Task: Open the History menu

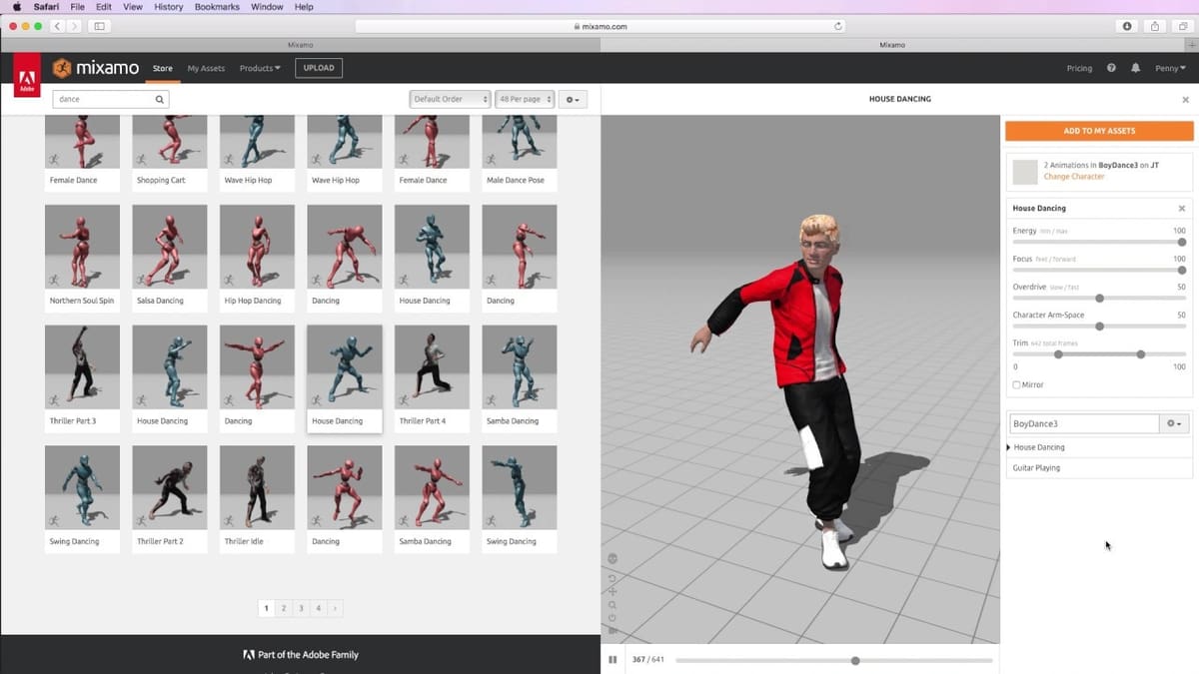Action: 169,7
